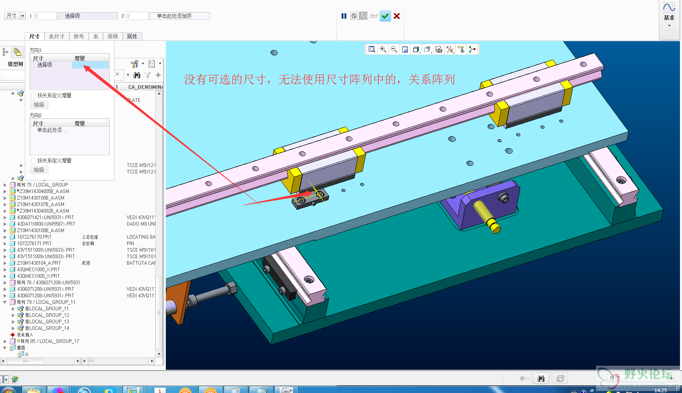Expand the 阵列 76 node
Viewport: 682px width, 393px height.
pos(5,283)
